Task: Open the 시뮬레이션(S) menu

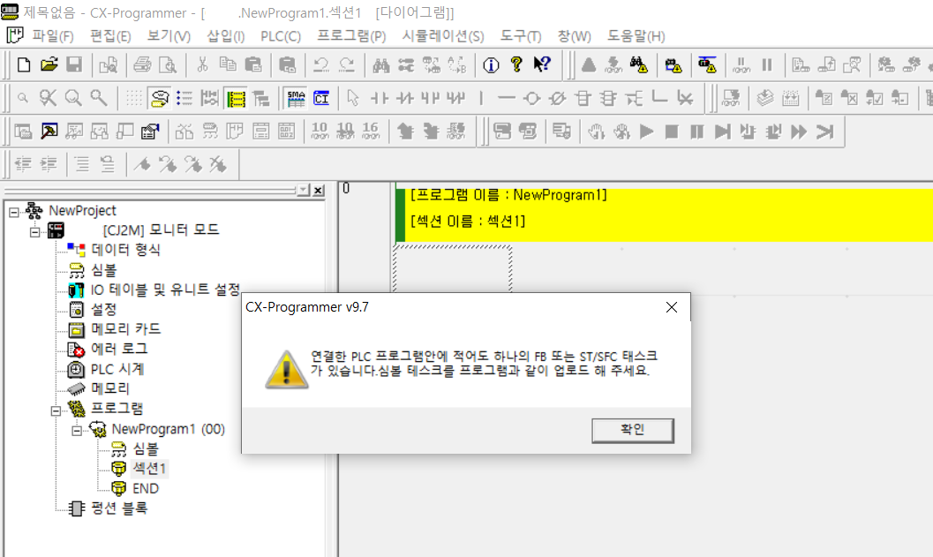Action: [x=443, y=36]
